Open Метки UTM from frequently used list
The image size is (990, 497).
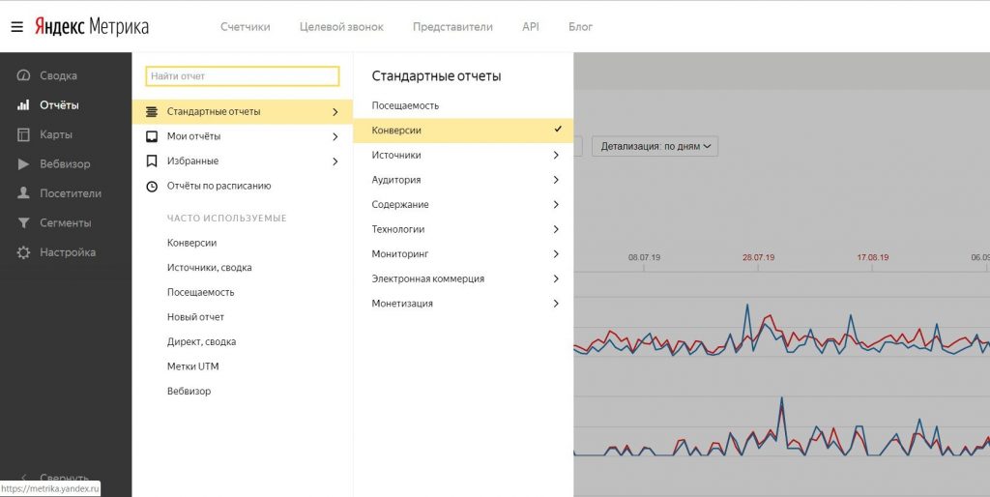coord(193,366)
